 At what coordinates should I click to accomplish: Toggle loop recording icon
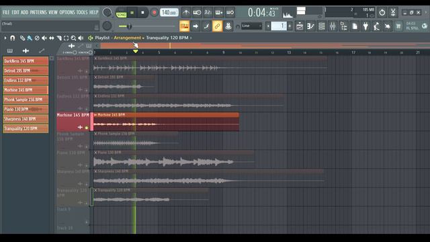pyautogui.click(x=230, y=12)
